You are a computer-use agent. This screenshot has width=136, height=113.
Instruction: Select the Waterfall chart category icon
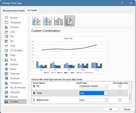click(x=6, y=92)
